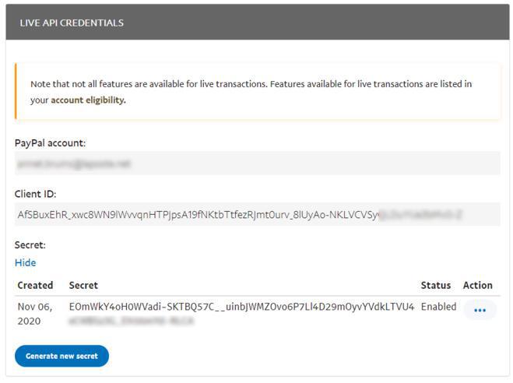
Task: Open the three-dots Action menu
Action: [480, 311]
